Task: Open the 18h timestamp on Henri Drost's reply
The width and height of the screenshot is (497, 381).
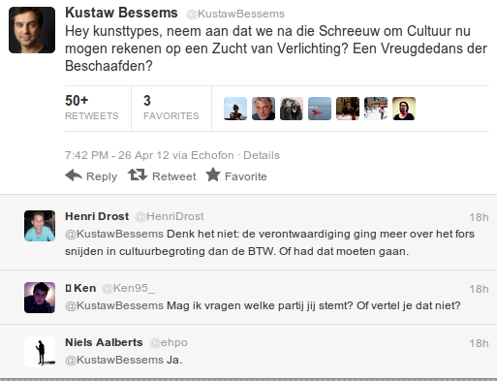Action: tap(479, 217)
